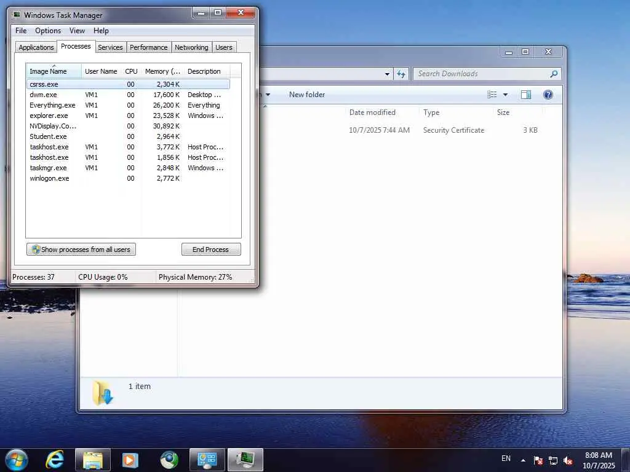Image resolution: width=630 pixels, height=472 pixels.
Task: Sort processes by Image Name column
Action: pos(54,71)
